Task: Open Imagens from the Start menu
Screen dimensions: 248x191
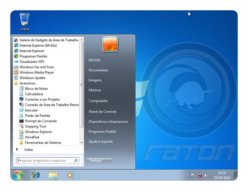Action: pyautogui.click(x=95, y=80)
